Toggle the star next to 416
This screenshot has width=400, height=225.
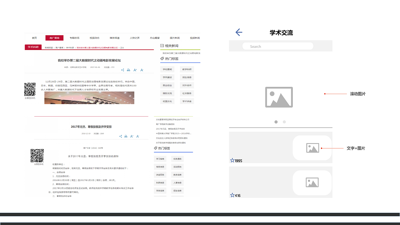click(232, 195)
